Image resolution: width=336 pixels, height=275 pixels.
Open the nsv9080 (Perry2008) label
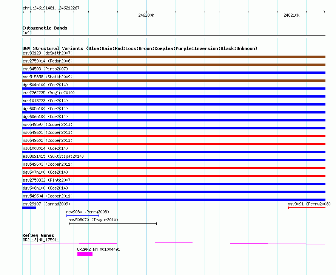tap(88, 212)
